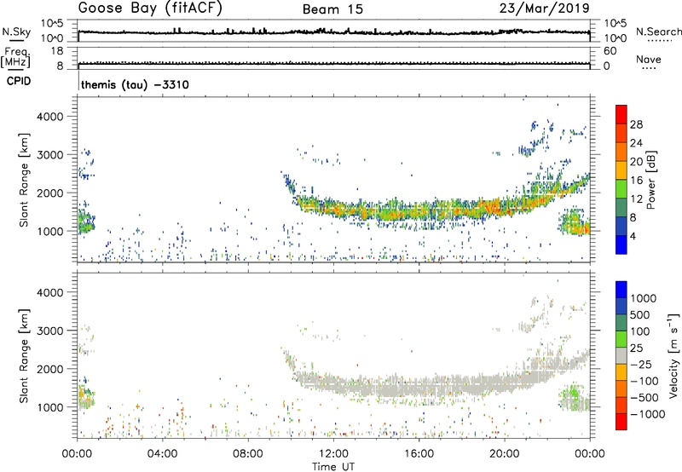Click the '08:00' time axis label

pos(248,454)
